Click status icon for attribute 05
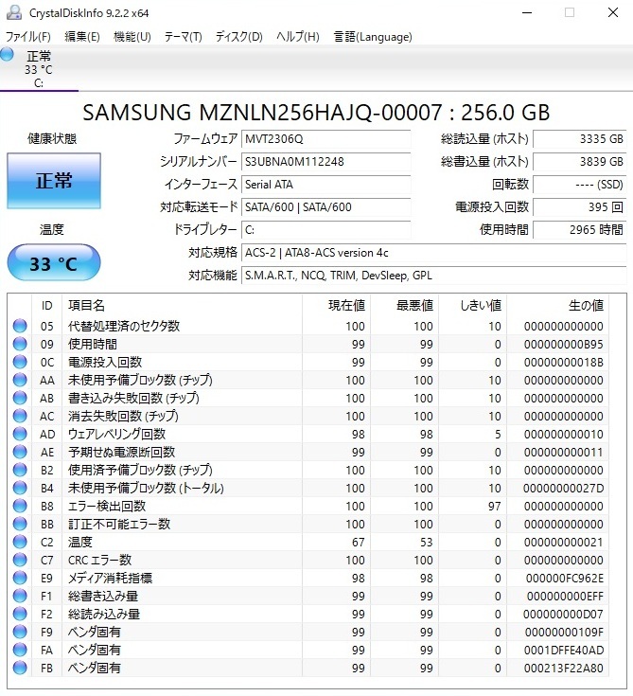 click(20, 326)
